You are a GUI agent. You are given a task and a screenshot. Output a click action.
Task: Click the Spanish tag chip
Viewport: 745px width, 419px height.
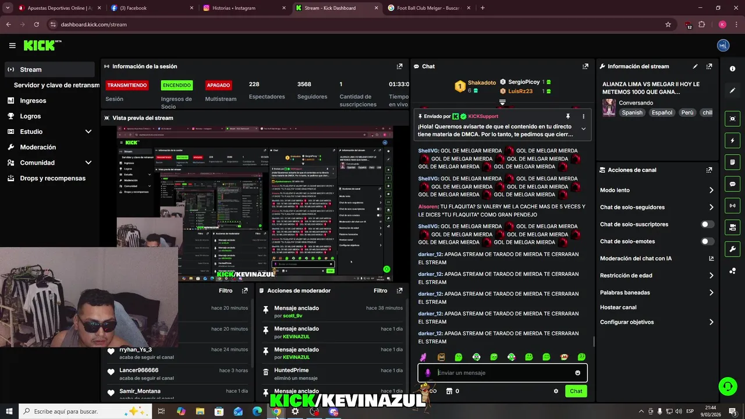(632, 113)
